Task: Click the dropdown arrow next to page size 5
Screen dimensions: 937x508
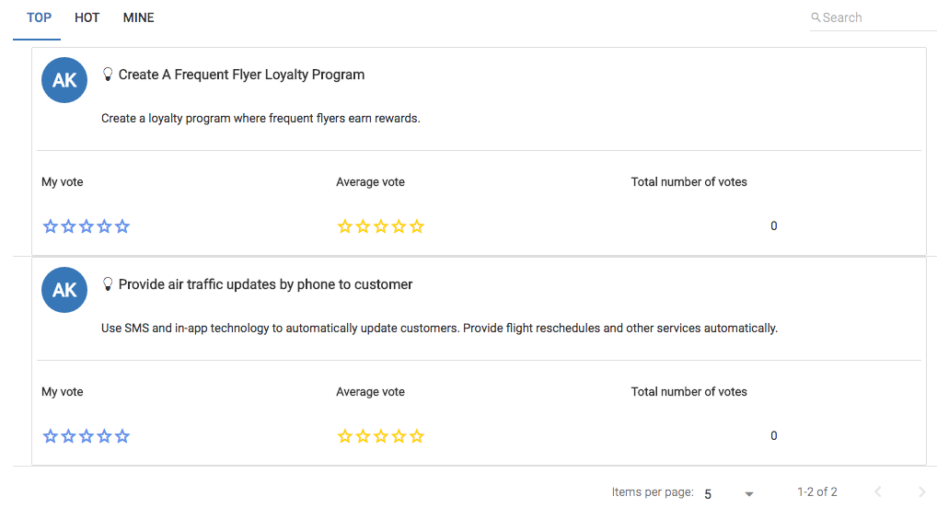Action: point(749,494)
